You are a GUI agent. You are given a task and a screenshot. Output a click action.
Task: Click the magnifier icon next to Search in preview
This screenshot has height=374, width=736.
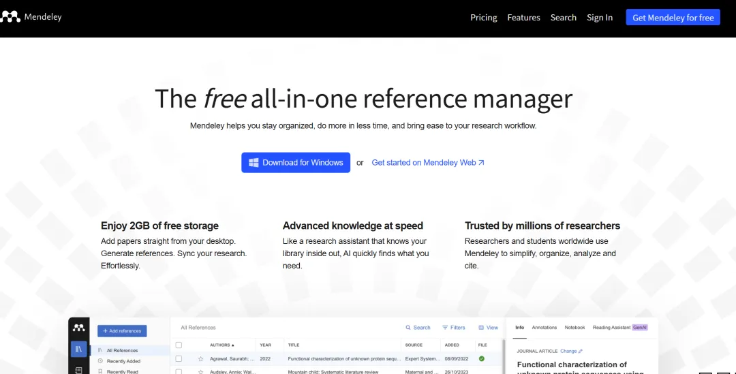408,328
